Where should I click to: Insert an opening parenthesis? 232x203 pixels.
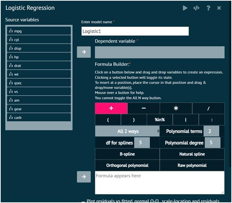(x=108, y=120)
